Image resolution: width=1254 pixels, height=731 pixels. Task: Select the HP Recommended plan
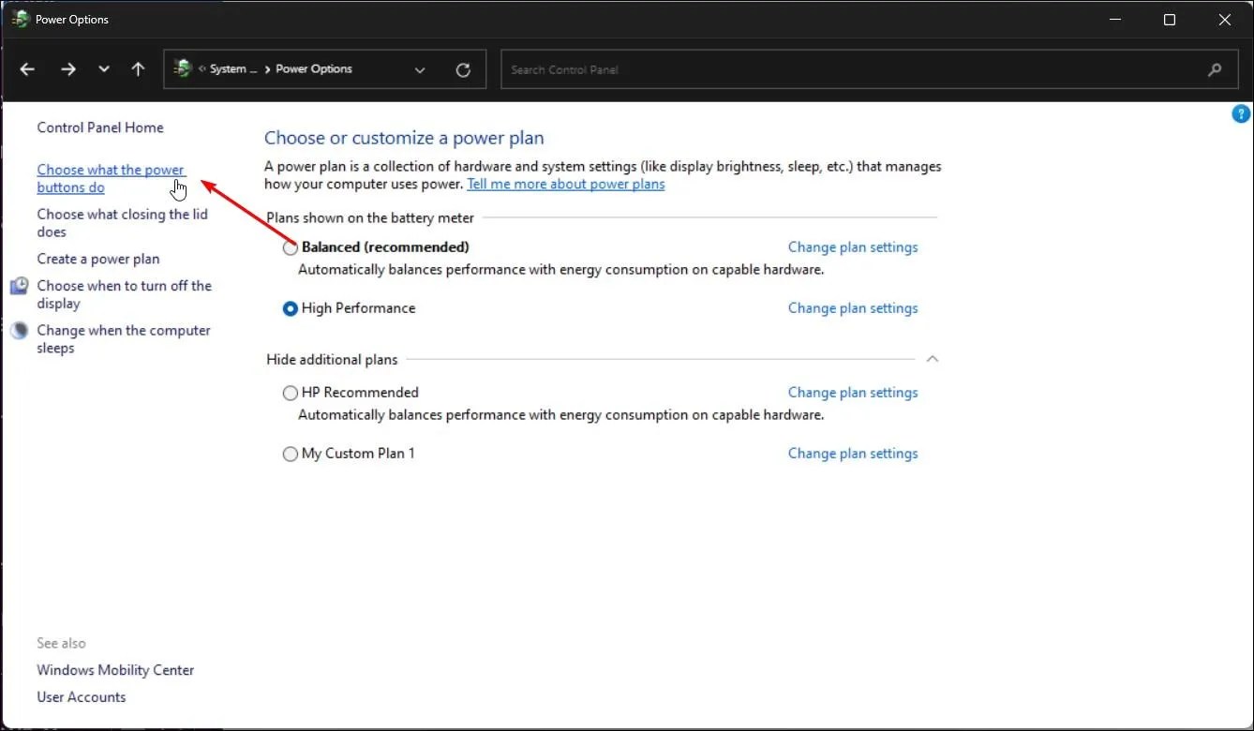pyautogui.click(x=291, y=392)
